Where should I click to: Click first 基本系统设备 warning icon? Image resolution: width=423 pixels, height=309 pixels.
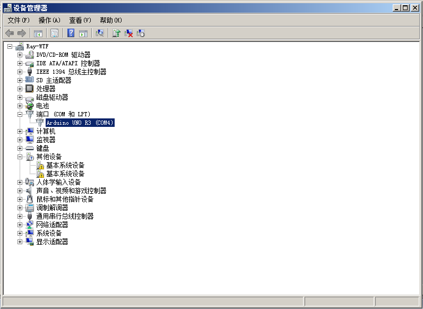tap(40, 165)
